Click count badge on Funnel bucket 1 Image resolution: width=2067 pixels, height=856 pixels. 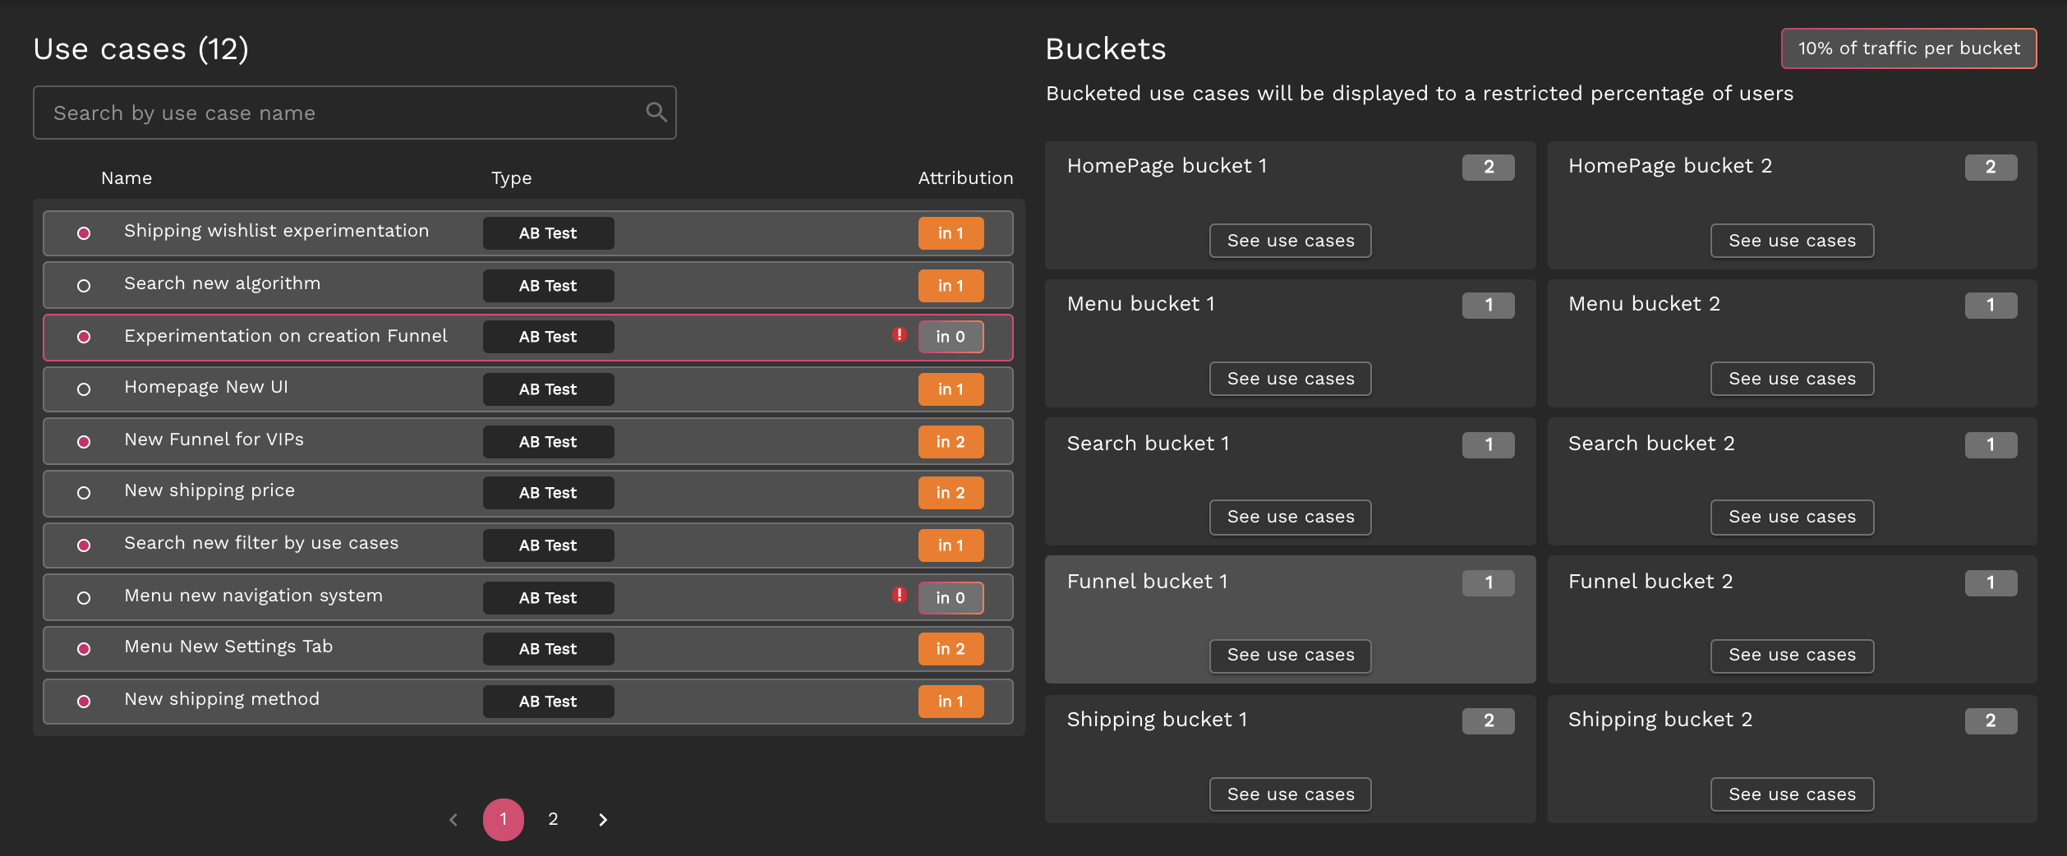pyautogui.click(x=1488, y=583)
